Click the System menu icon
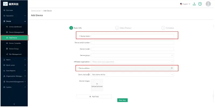 tap(4, 87)
